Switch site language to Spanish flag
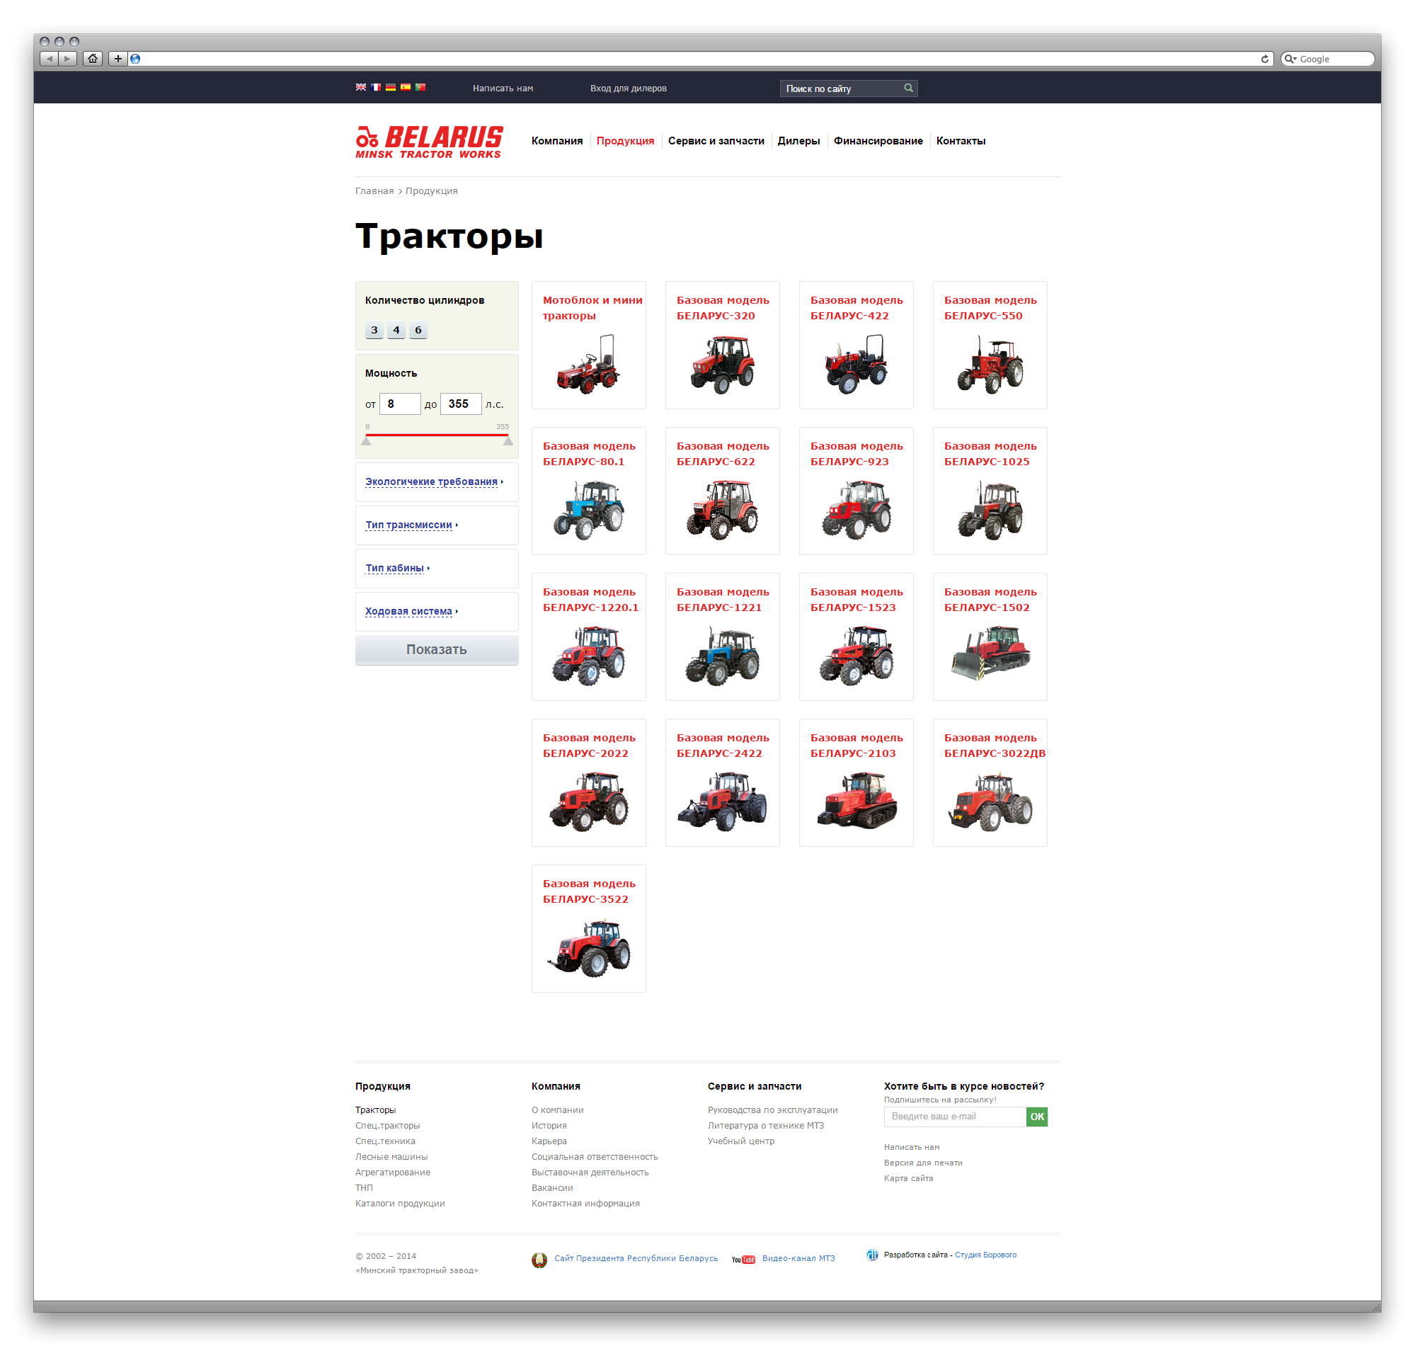The width and height of the screenshot is (1415, 1346). pos(405,88)
